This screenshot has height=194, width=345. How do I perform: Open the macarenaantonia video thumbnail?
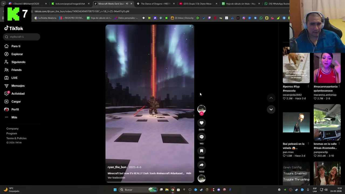click(327, 68)
